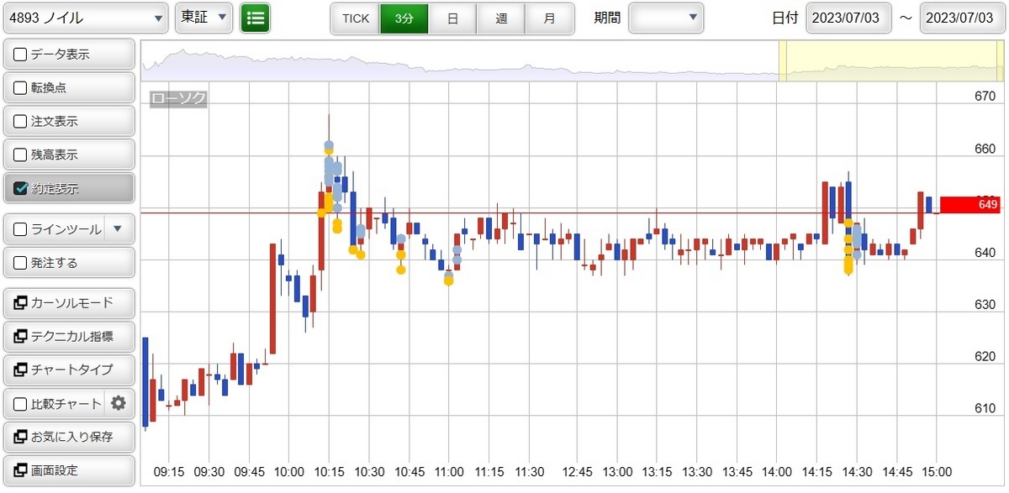Click the 15:00 time axis label
The image size is (1009, 493).
(938, 471)
